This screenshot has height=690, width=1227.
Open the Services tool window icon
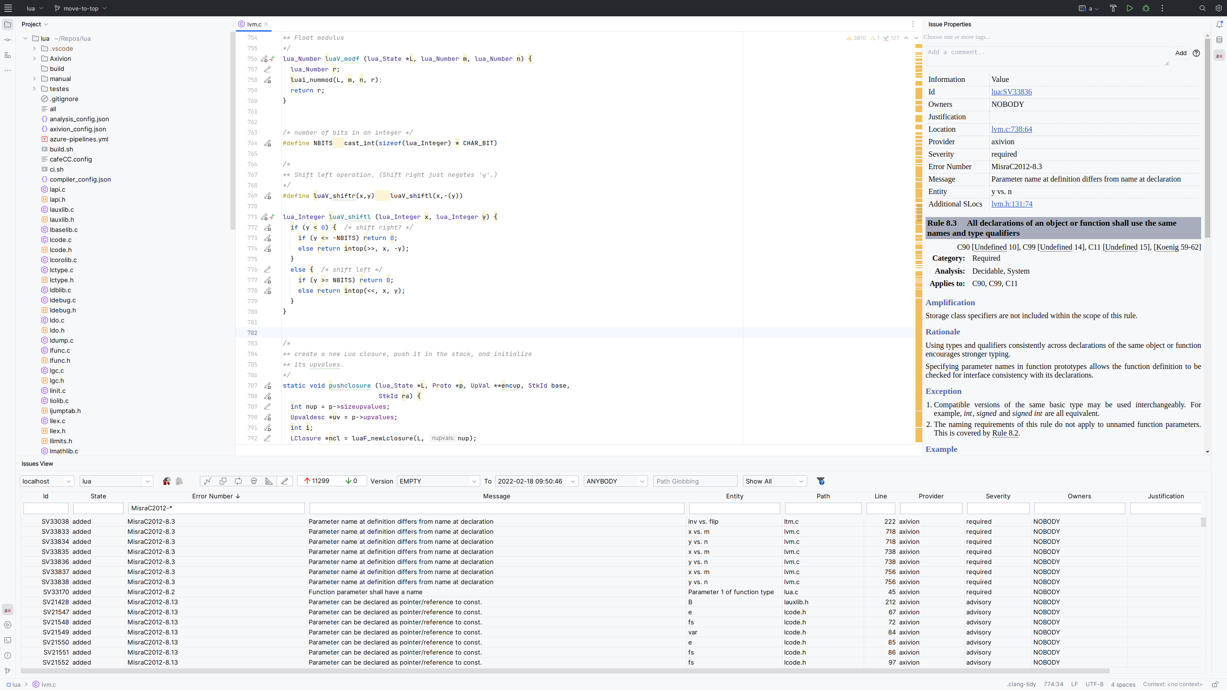point(8,625)
